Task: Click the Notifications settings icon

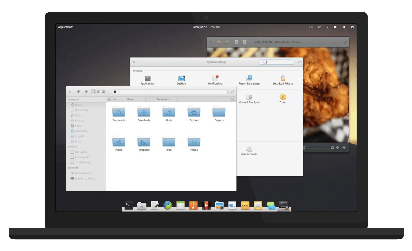Action: pos(215,79)
